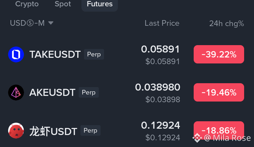Switch to the Spot tab
This screenshot has width=254, height=147.
[63, 4]
